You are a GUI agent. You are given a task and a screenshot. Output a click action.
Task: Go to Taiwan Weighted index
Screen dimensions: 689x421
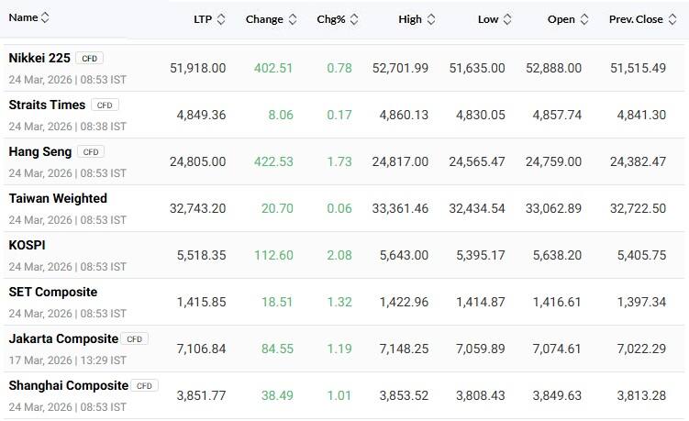coord(58,198)
